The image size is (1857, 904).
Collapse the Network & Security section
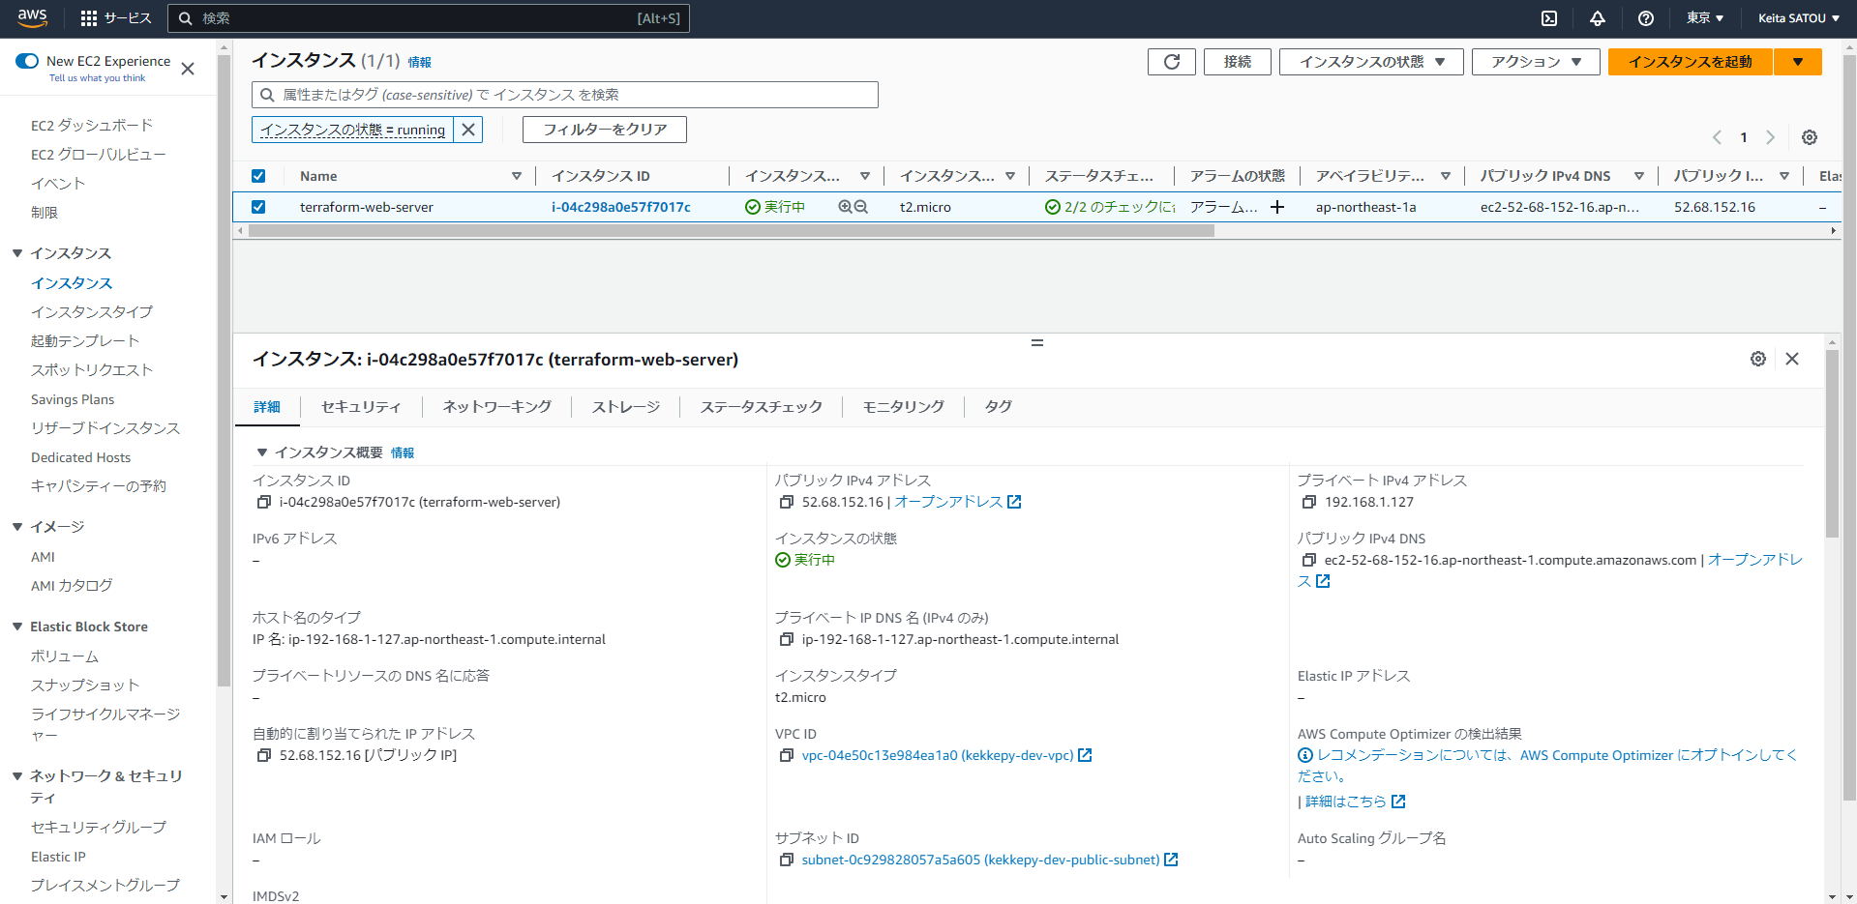17,776
